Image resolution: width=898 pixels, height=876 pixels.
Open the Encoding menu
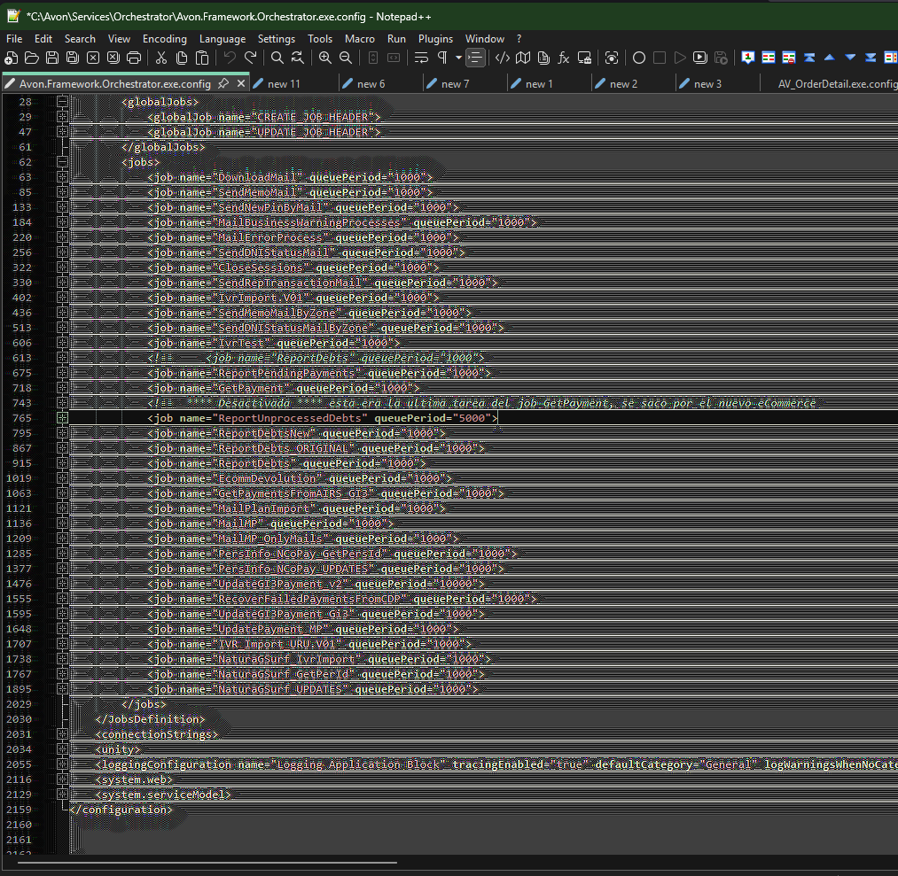(x=164, y=39)
